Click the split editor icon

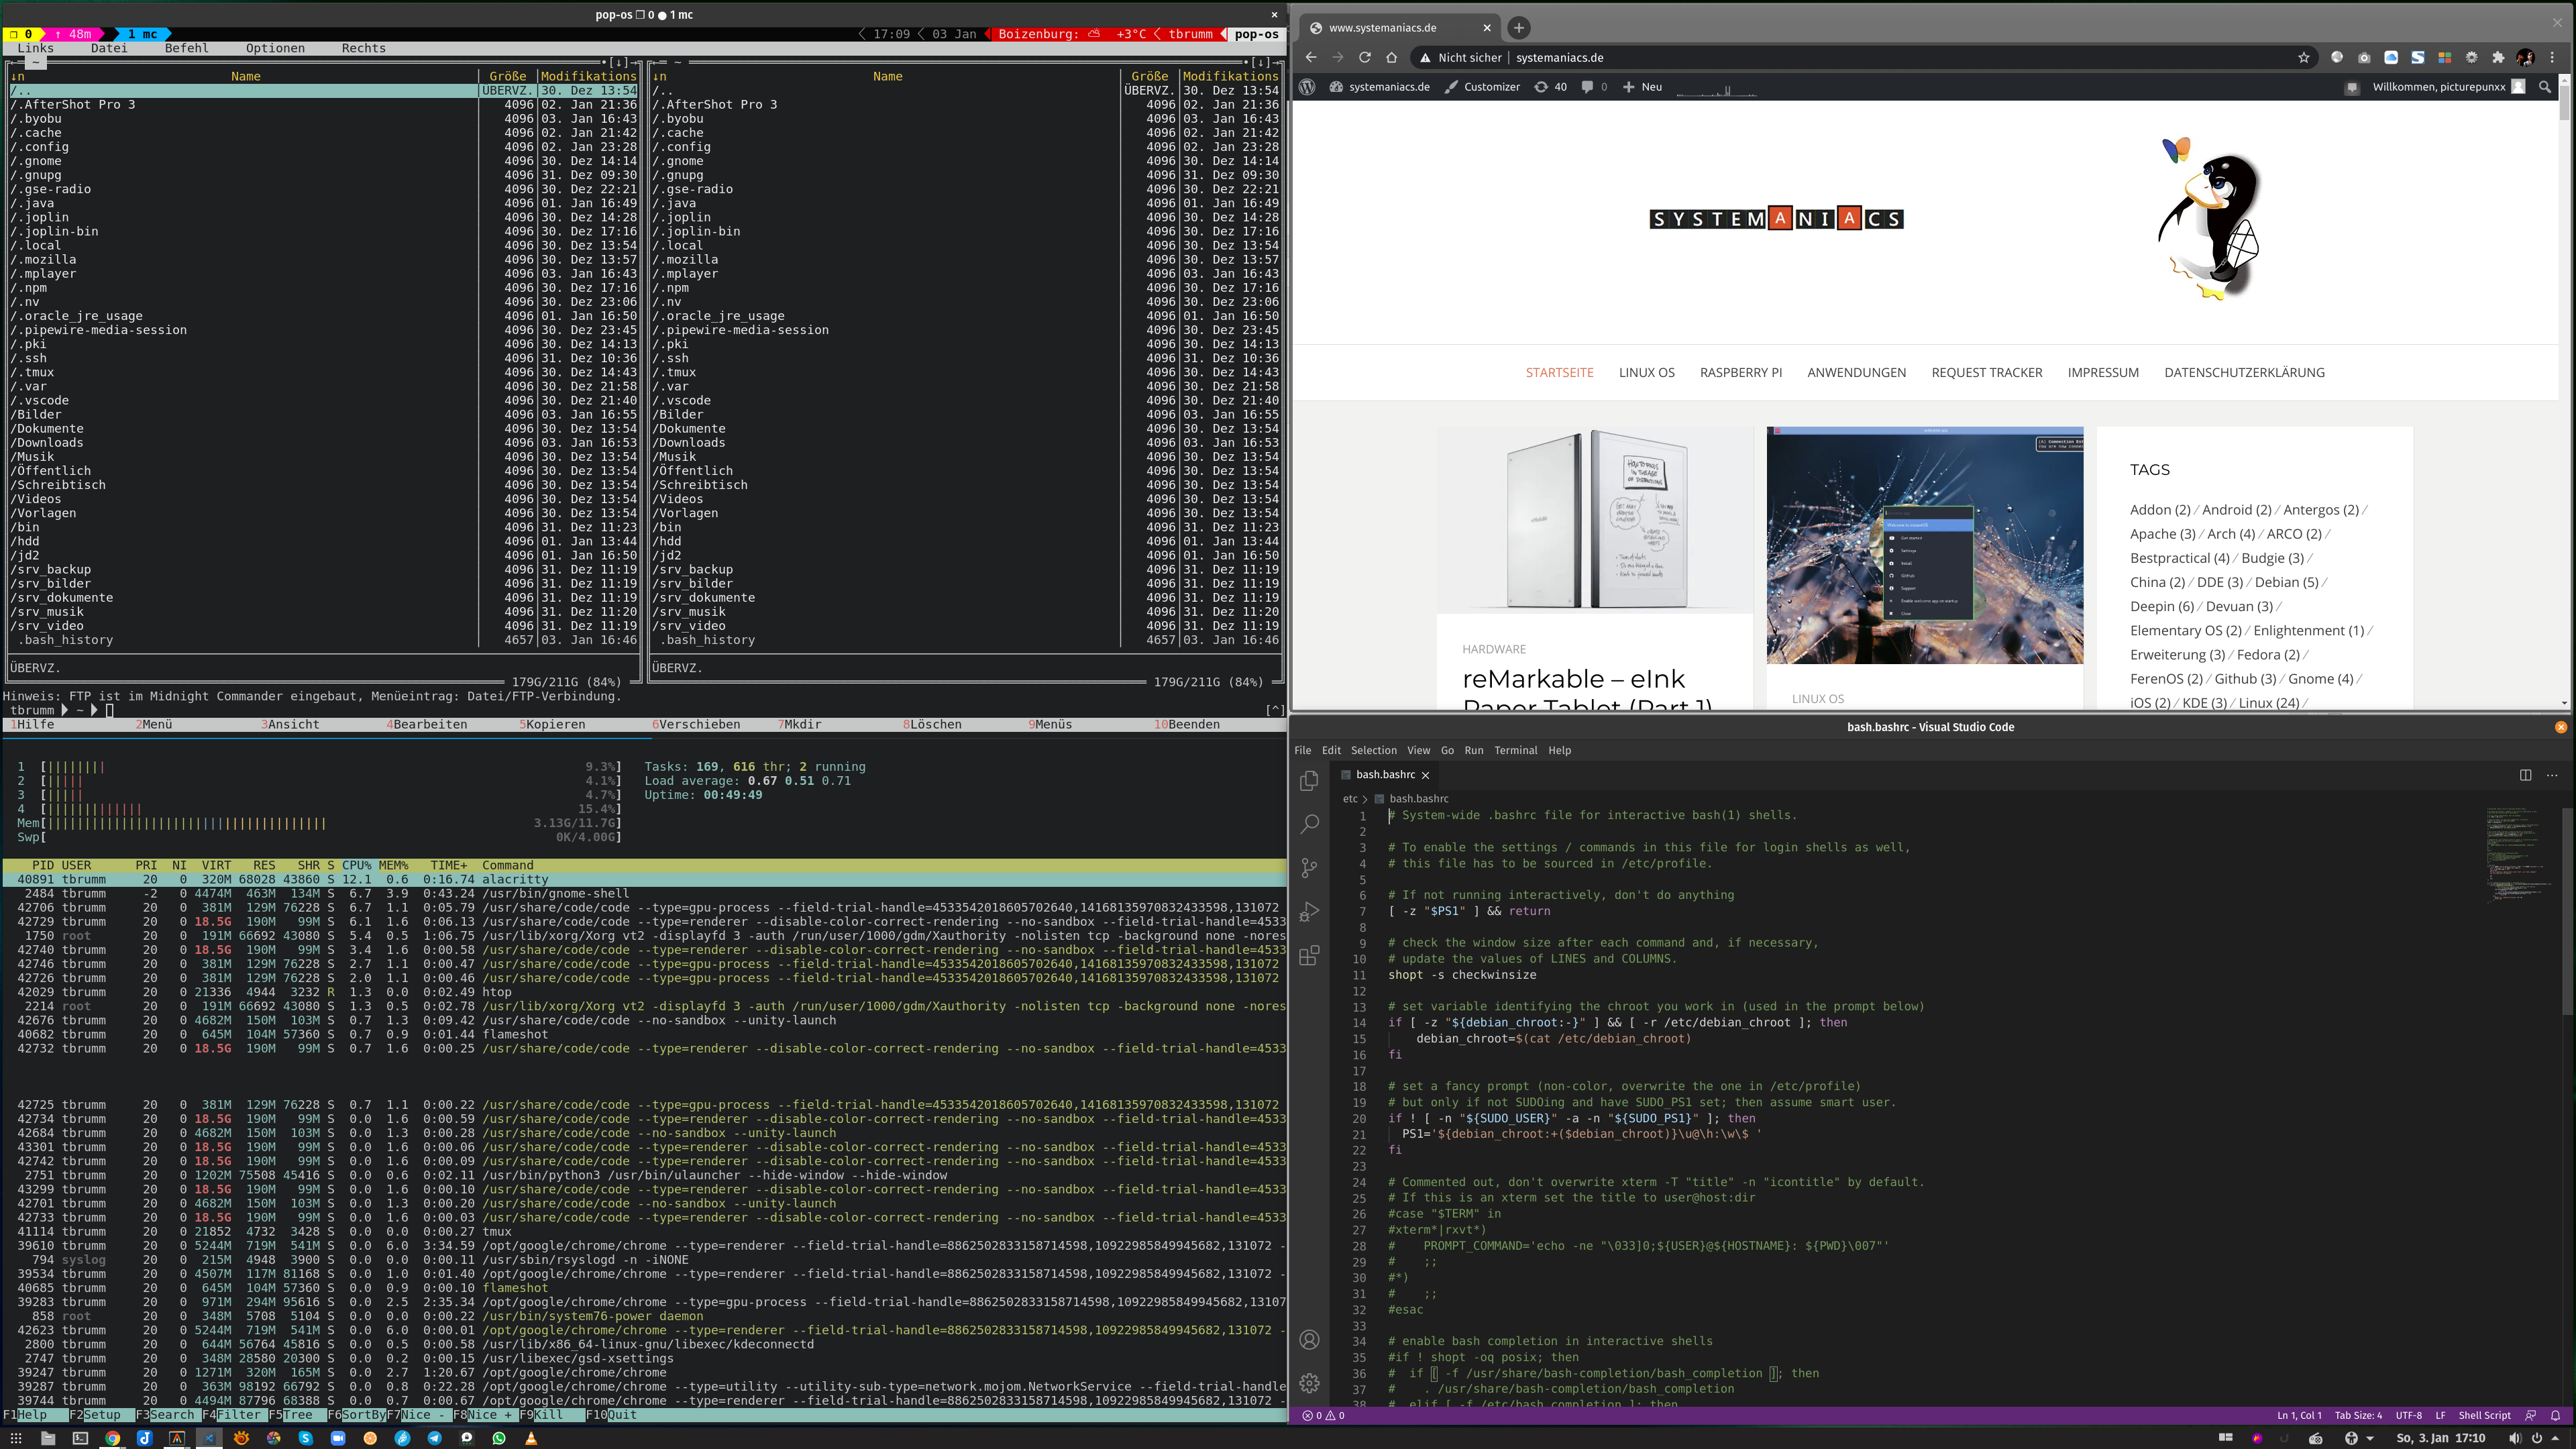point(2525,775)
